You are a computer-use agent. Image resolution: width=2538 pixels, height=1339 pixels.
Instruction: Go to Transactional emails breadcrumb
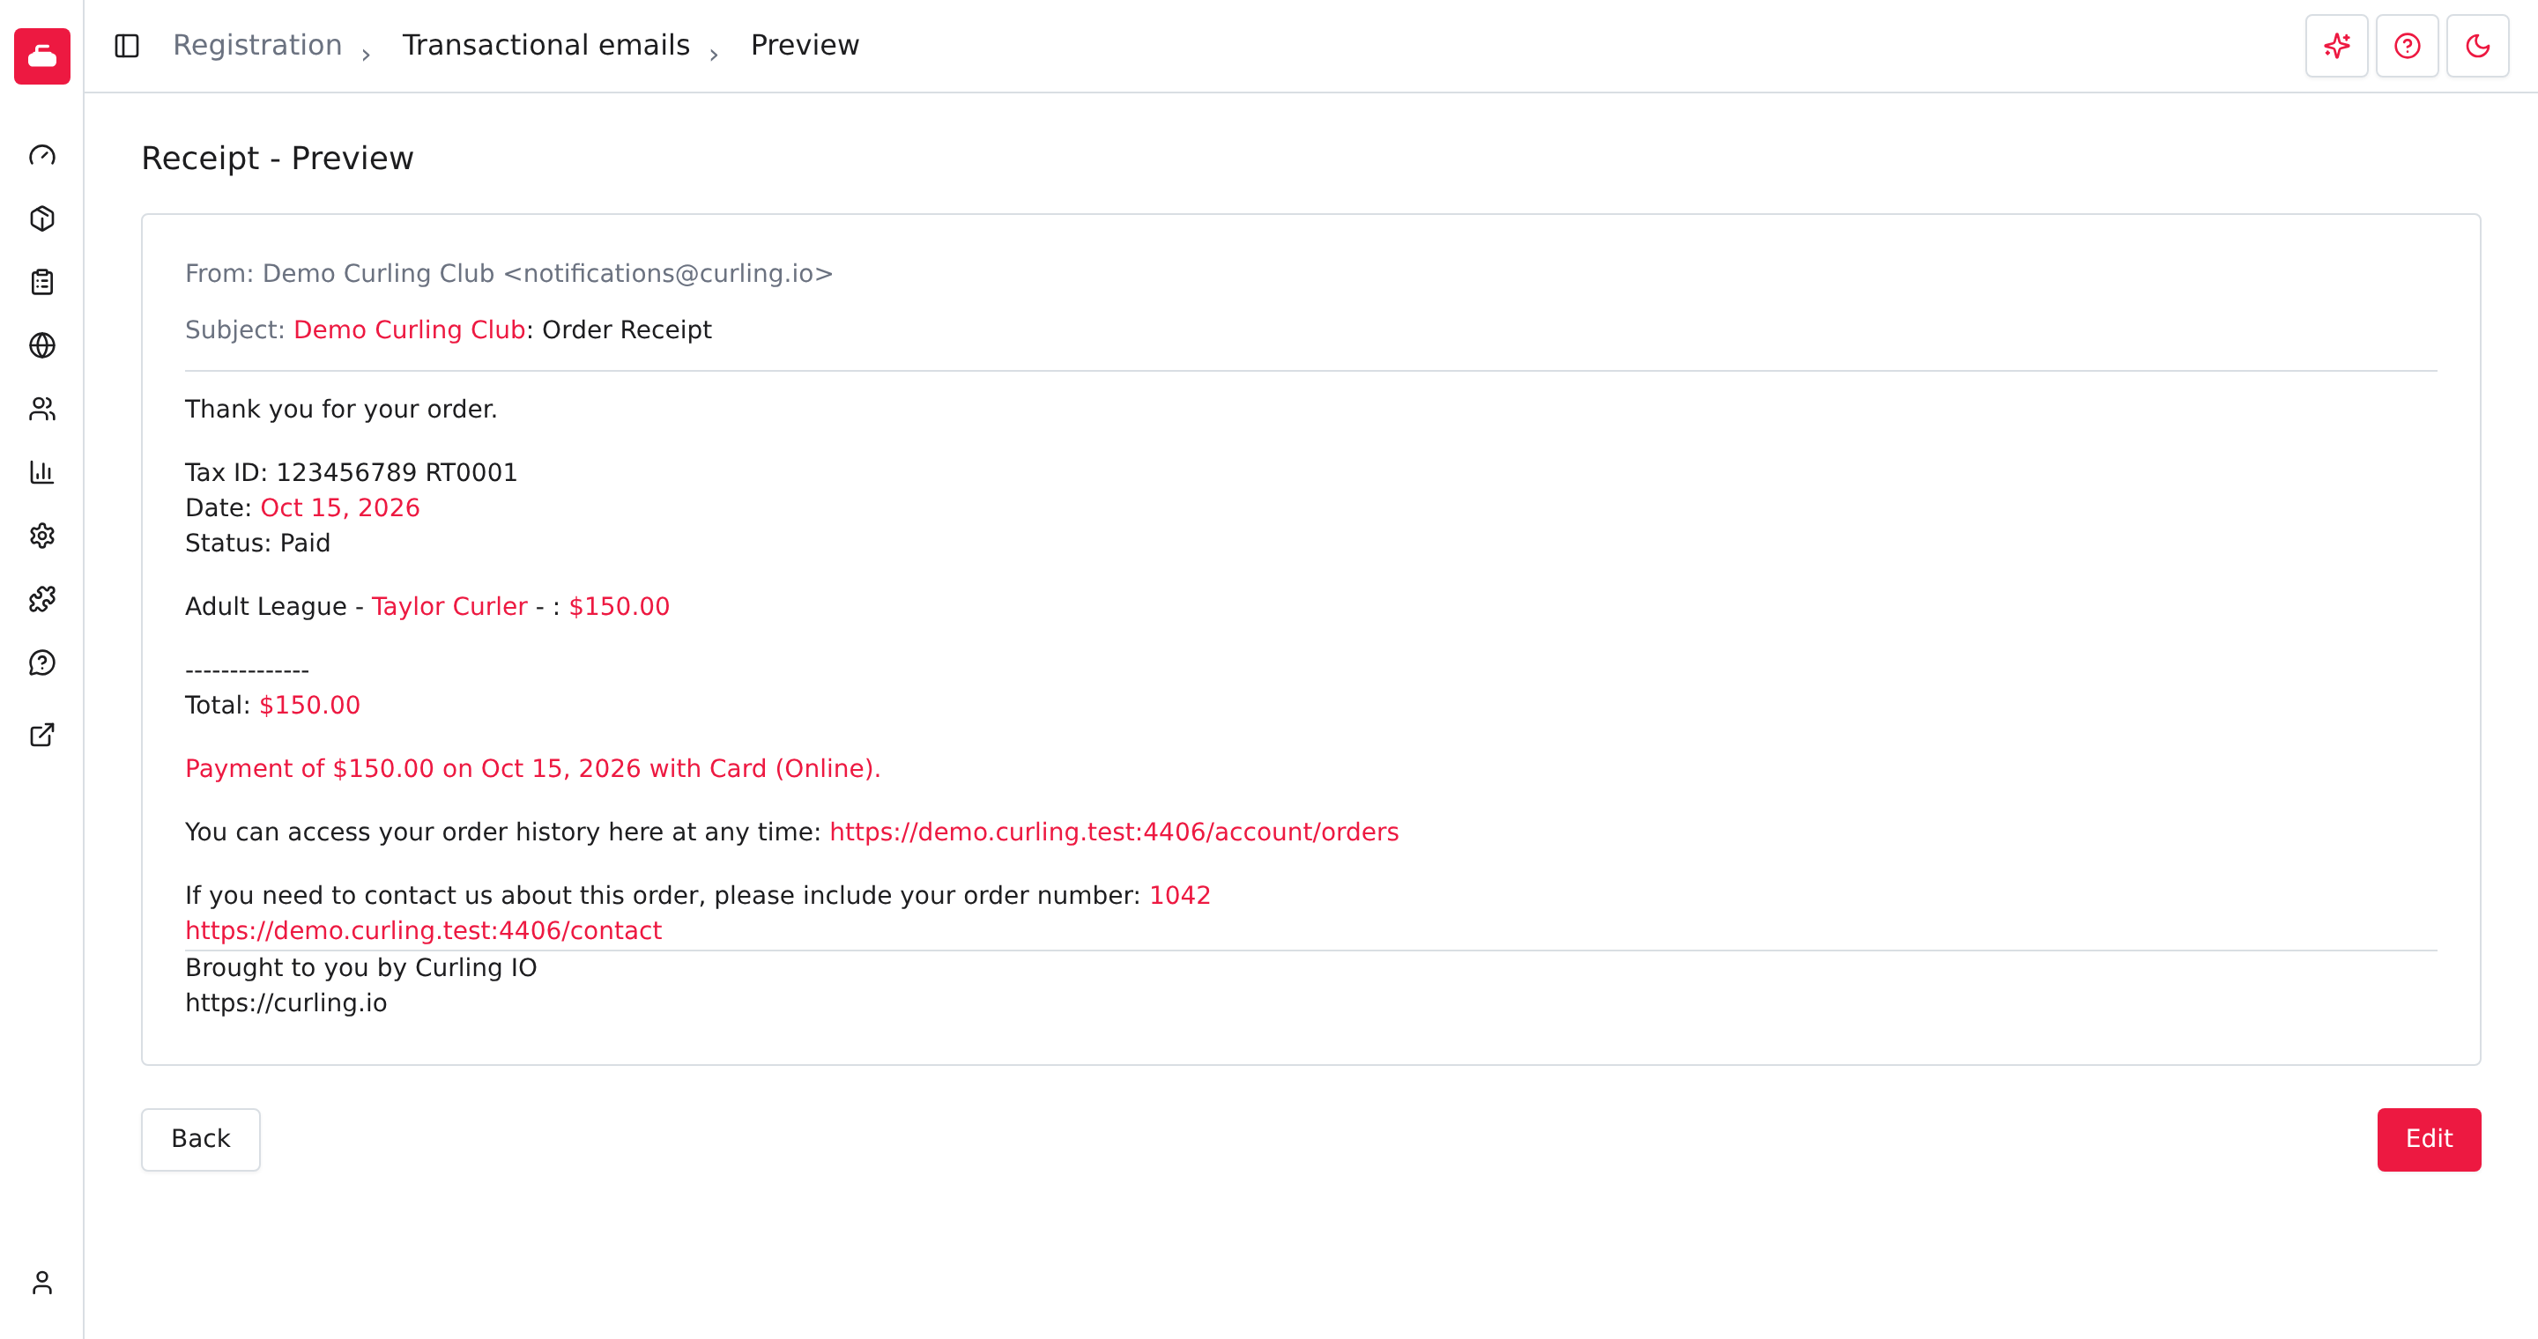click(x=545, y=45)
